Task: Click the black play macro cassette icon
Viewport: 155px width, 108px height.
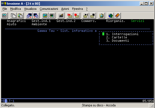Action: tap(86, 16)
